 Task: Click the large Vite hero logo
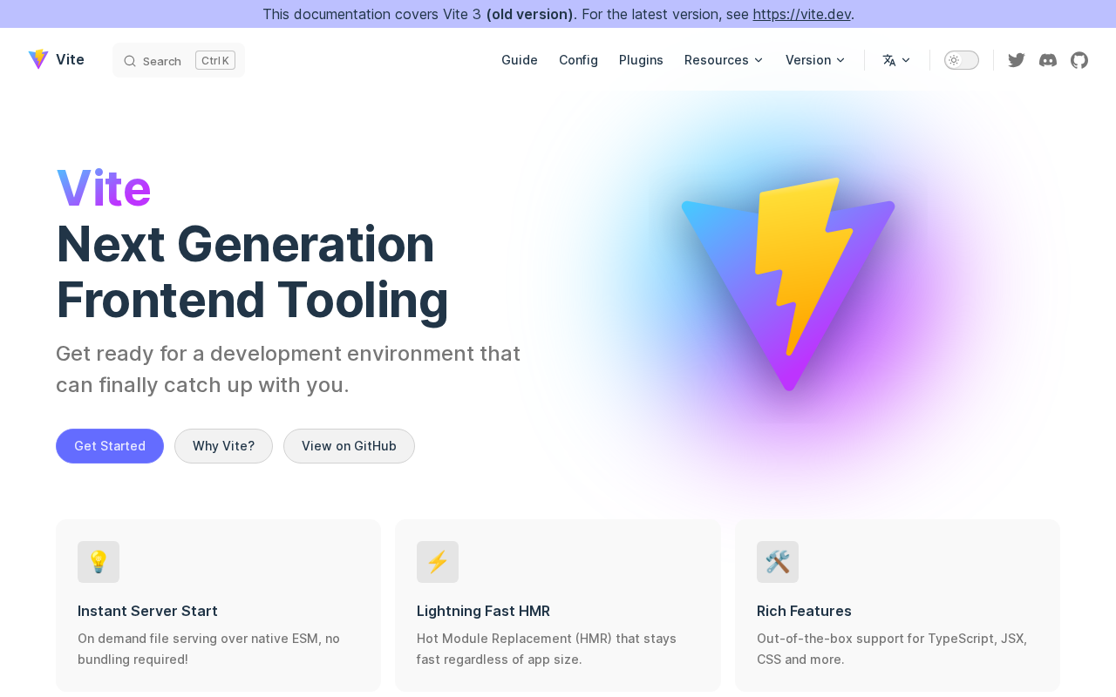pos(788,284)
